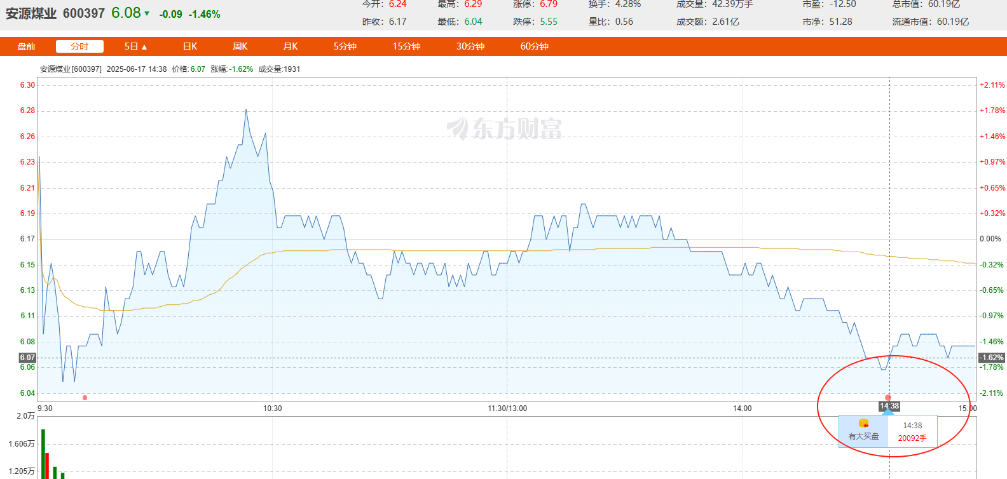
Task: Click the 10:30 time axis label
Action: point(273,408)
